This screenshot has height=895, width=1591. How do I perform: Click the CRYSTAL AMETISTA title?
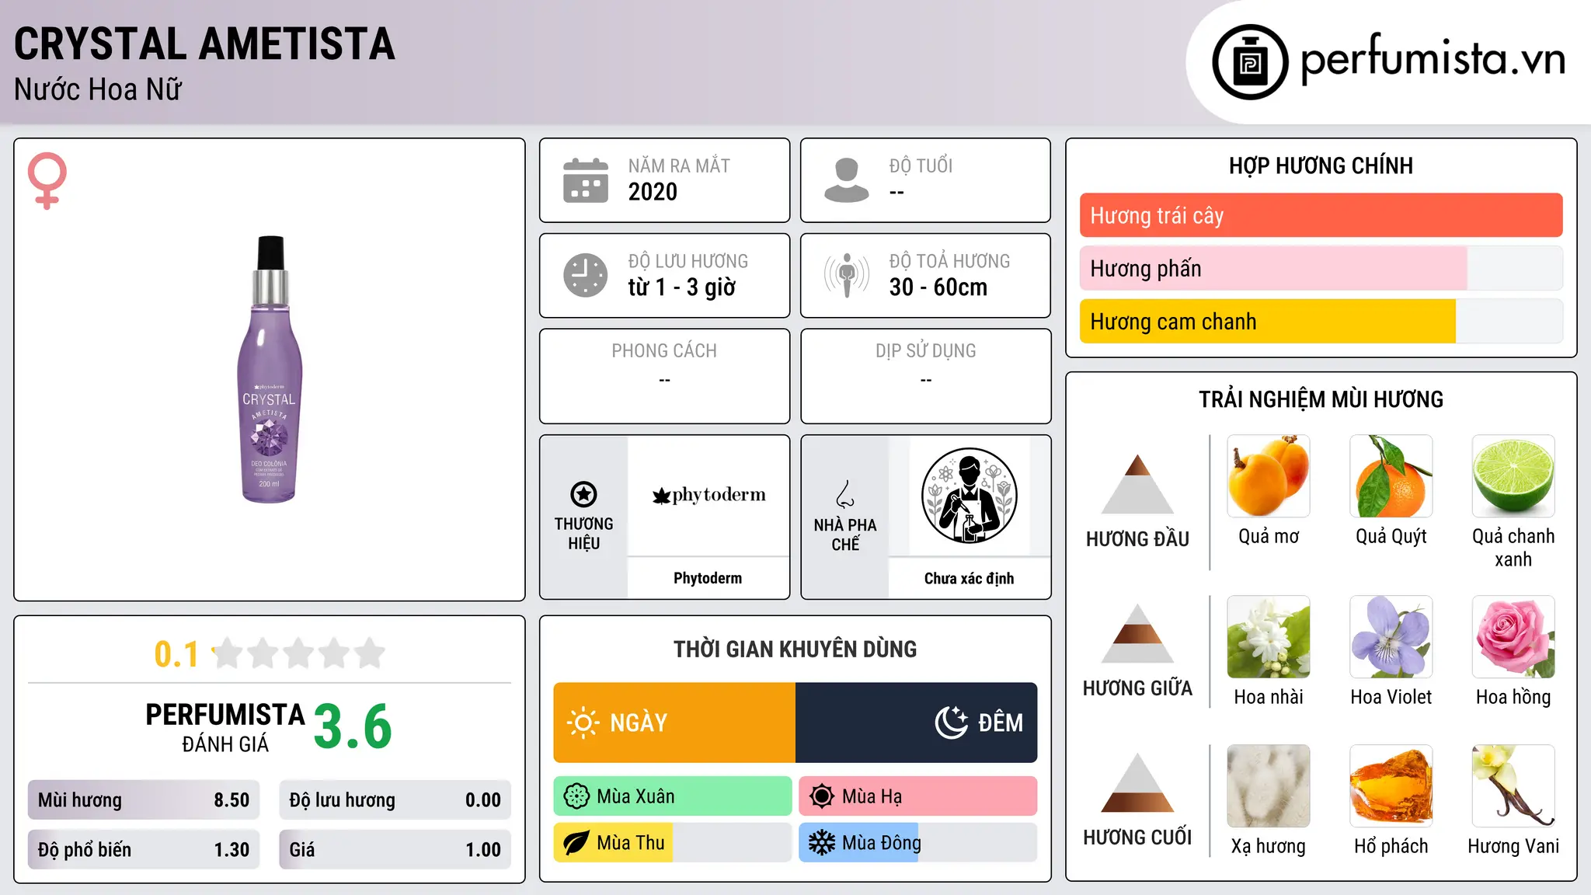pos(204,44)
